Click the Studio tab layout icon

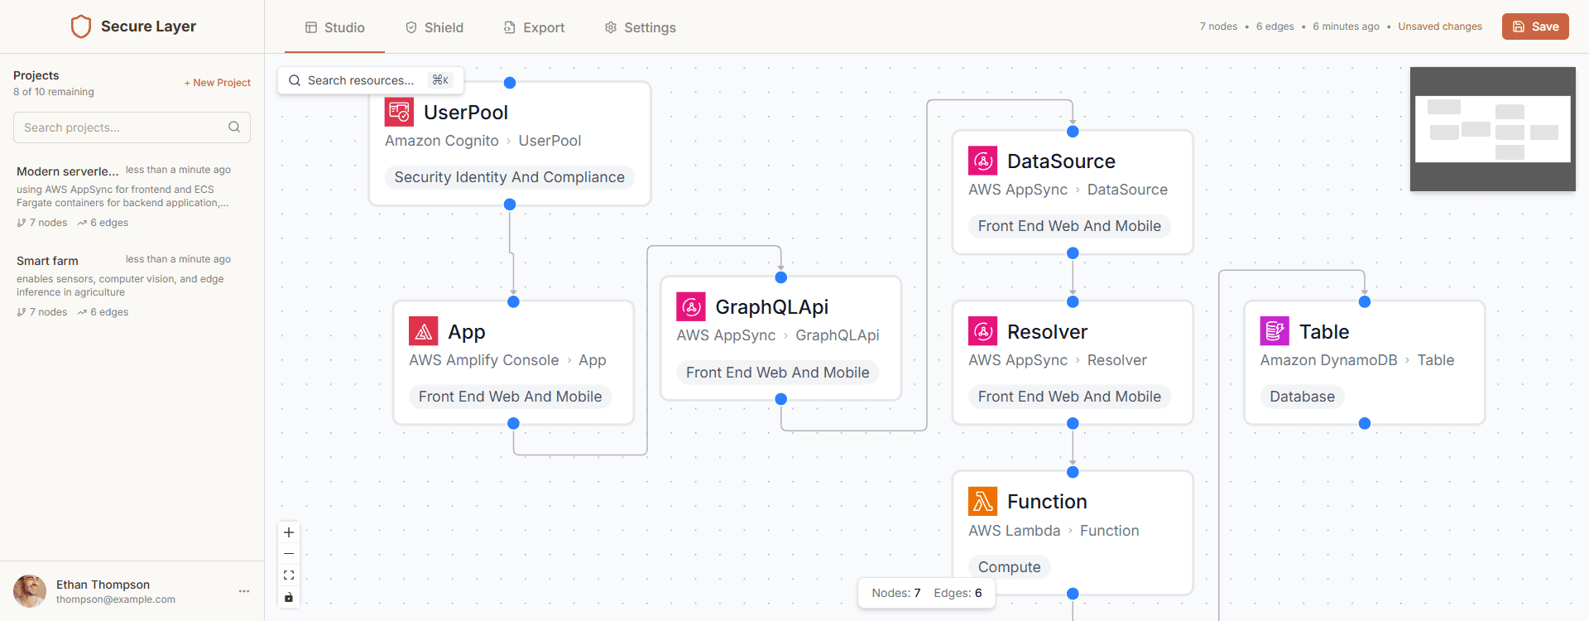coord(311,27)
